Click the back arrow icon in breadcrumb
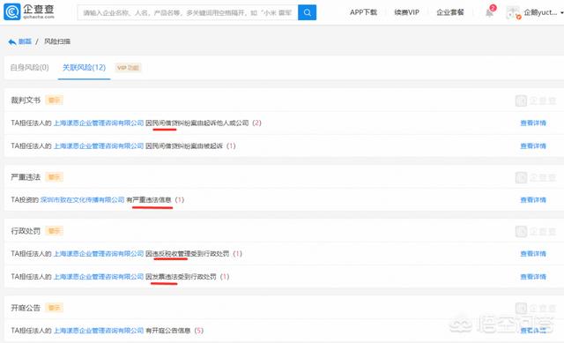Viewport: 564px width, 343px height. [x=11, y=41]
